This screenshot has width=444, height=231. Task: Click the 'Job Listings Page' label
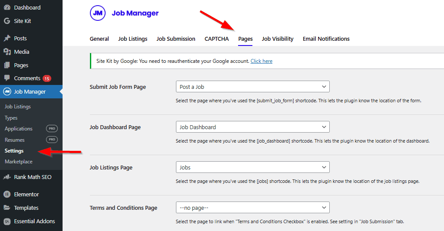(x=111, y=167)
